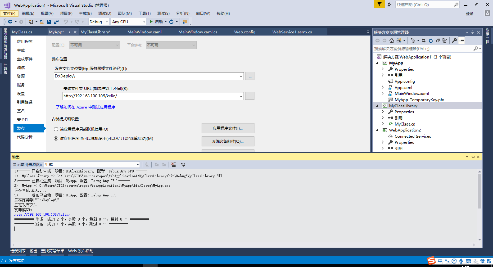Viewport: 493px width, 267px height.
Task: Click the quick launch search box
Action: [425, 5]
